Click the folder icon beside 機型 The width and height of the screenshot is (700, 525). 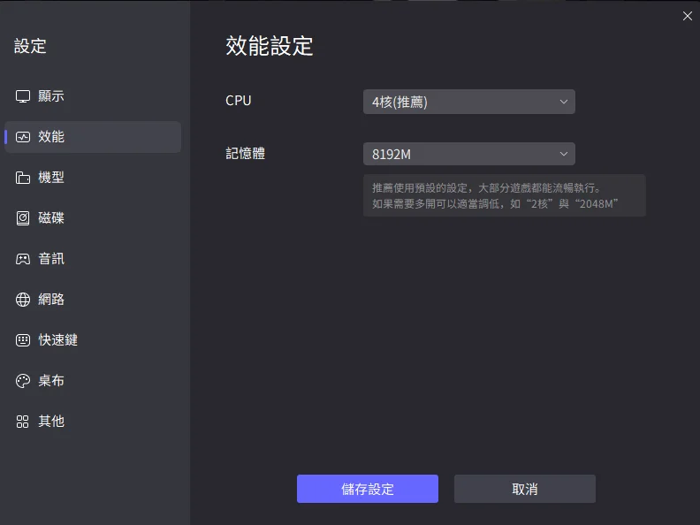(x=23, y=178)
